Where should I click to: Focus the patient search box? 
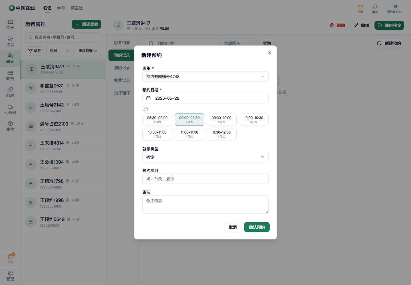pyautogui.click(x=63, y=37)
